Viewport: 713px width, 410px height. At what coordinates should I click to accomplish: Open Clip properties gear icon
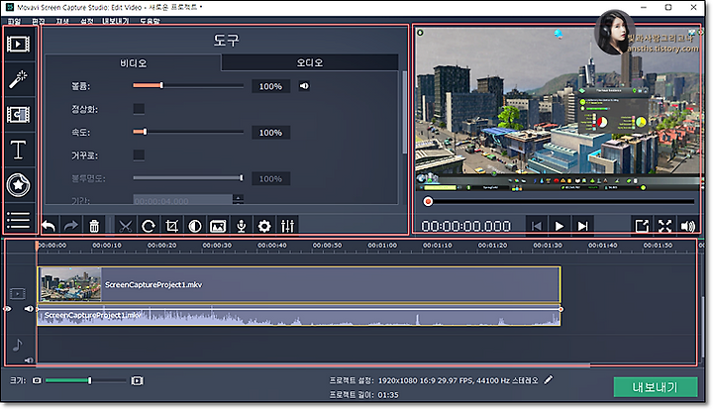tap(264, 226)
